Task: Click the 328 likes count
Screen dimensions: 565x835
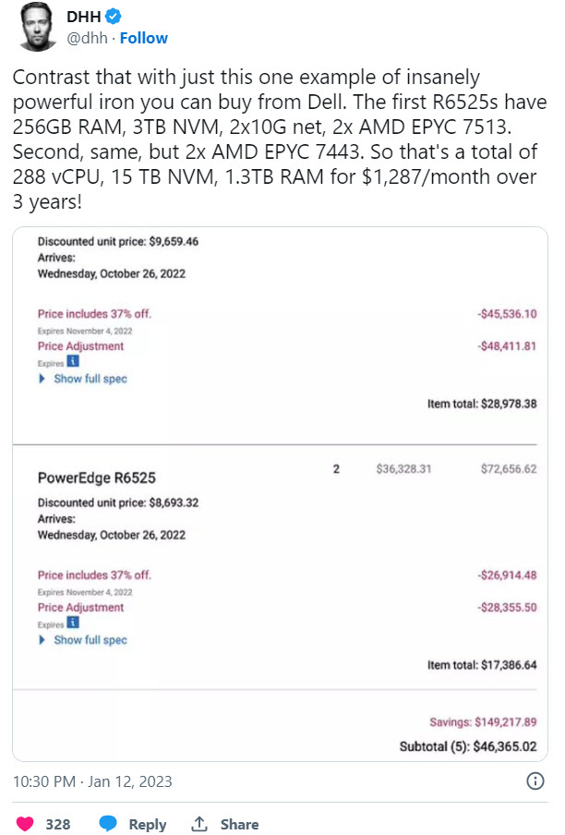Action: click(58, 824)
